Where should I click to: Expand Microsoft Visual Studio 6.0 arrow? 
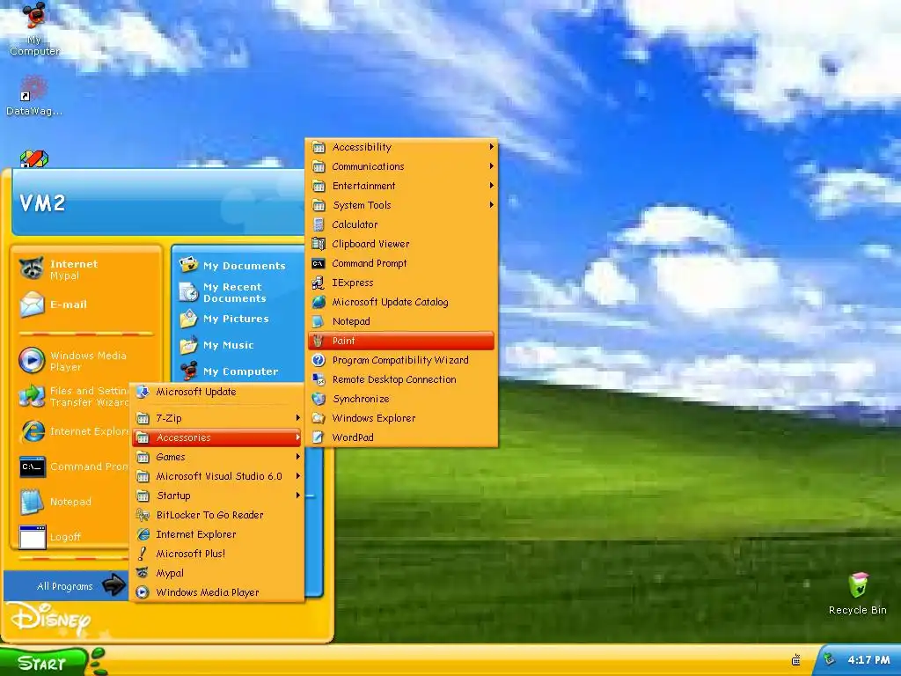click(x=297, y=476)
